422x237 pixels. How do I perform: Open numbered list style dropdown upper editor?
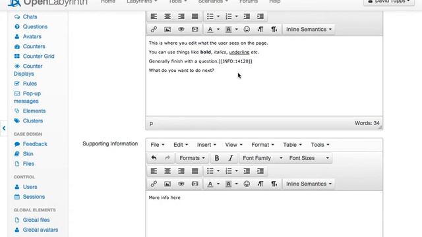[x=237, y=16]
